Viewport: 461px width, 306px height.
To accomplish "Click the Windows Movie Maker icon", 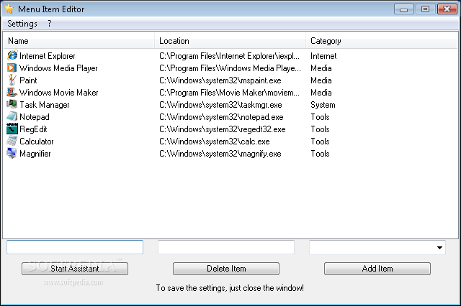I will (x=12, y=93).
